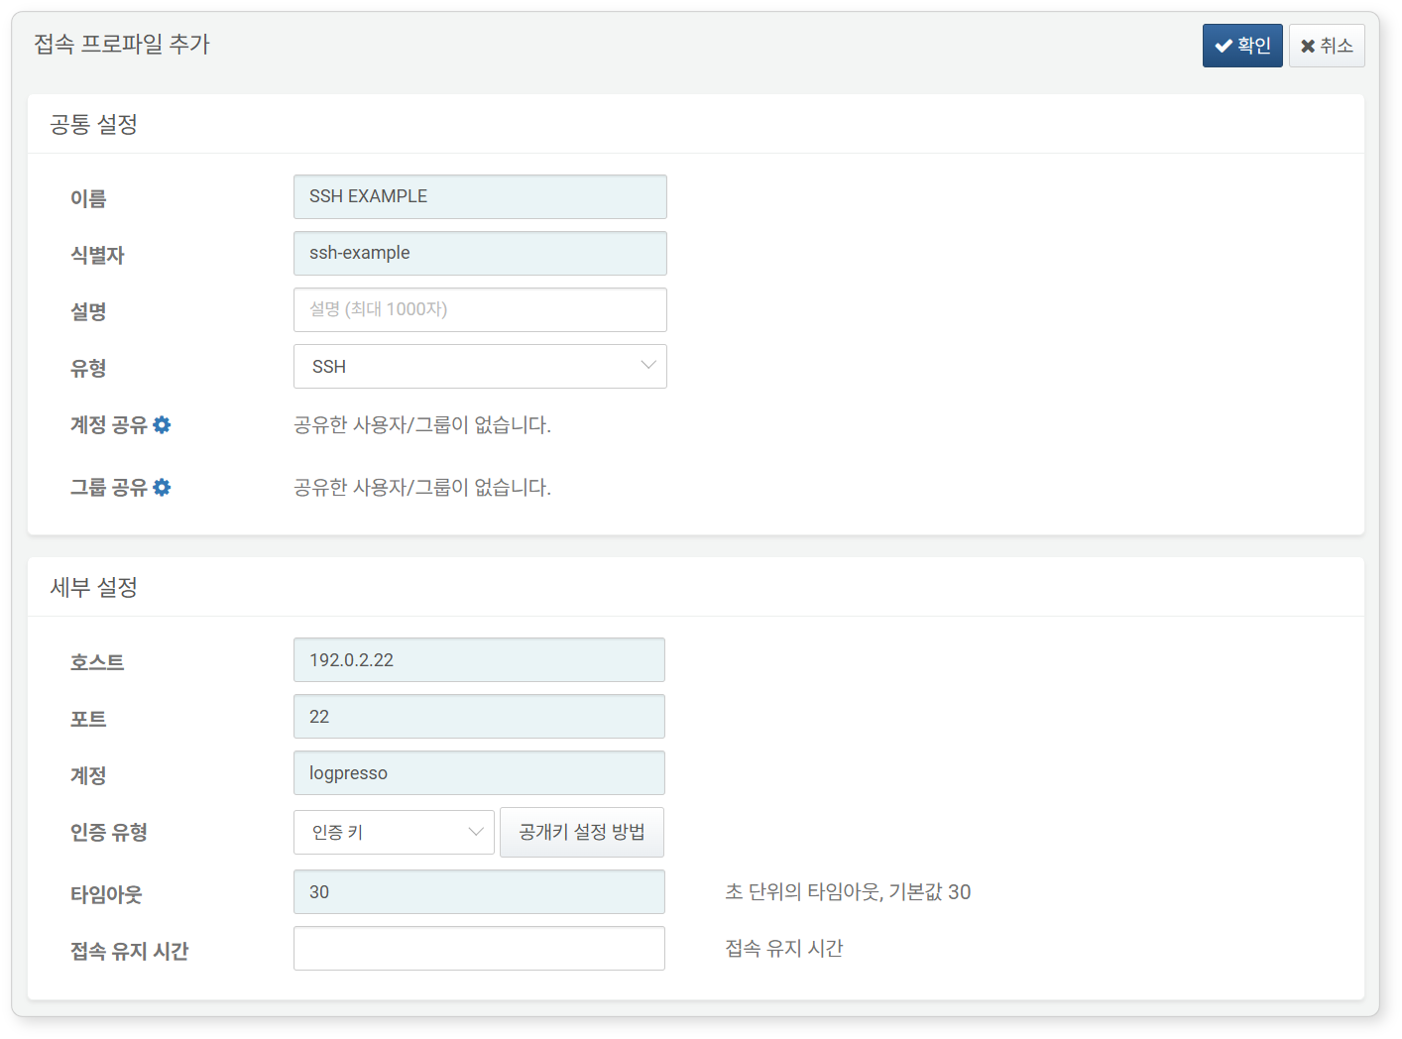
Task: Click the 계정 field with logpresso
Action: click(x=479, y=772)
